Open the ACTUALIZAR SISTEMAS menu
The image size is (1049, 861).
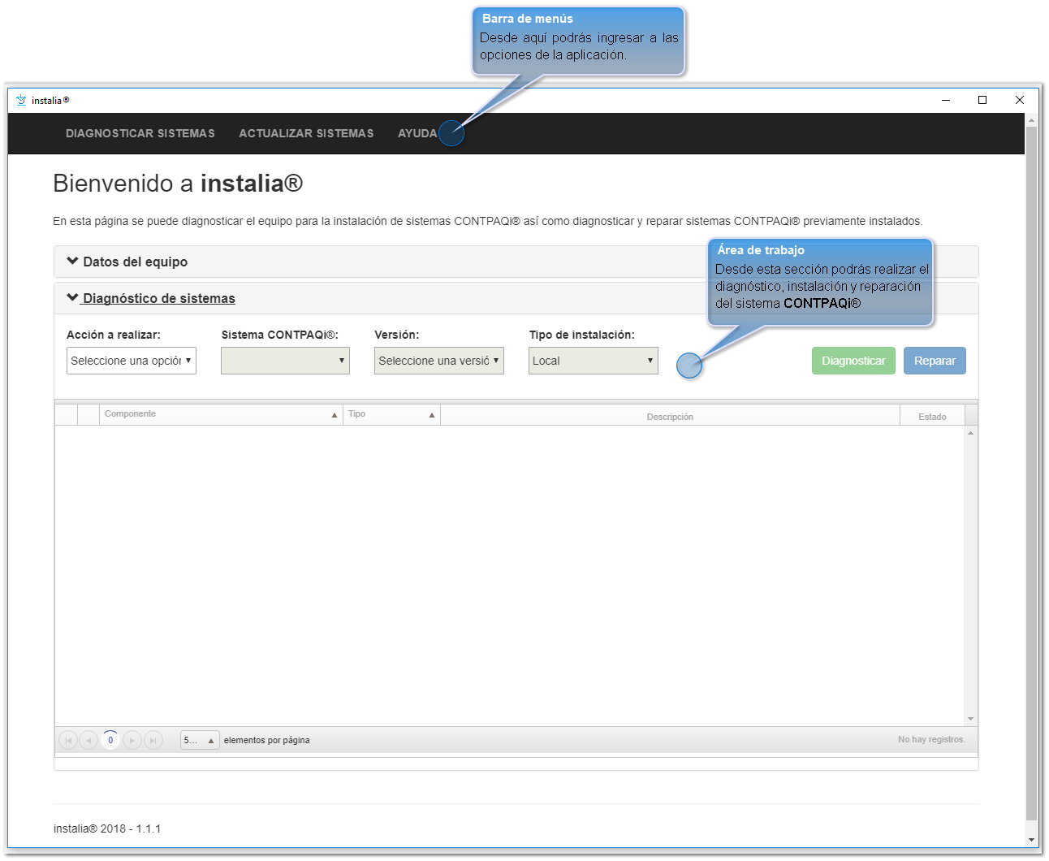[x=306, y=133]
